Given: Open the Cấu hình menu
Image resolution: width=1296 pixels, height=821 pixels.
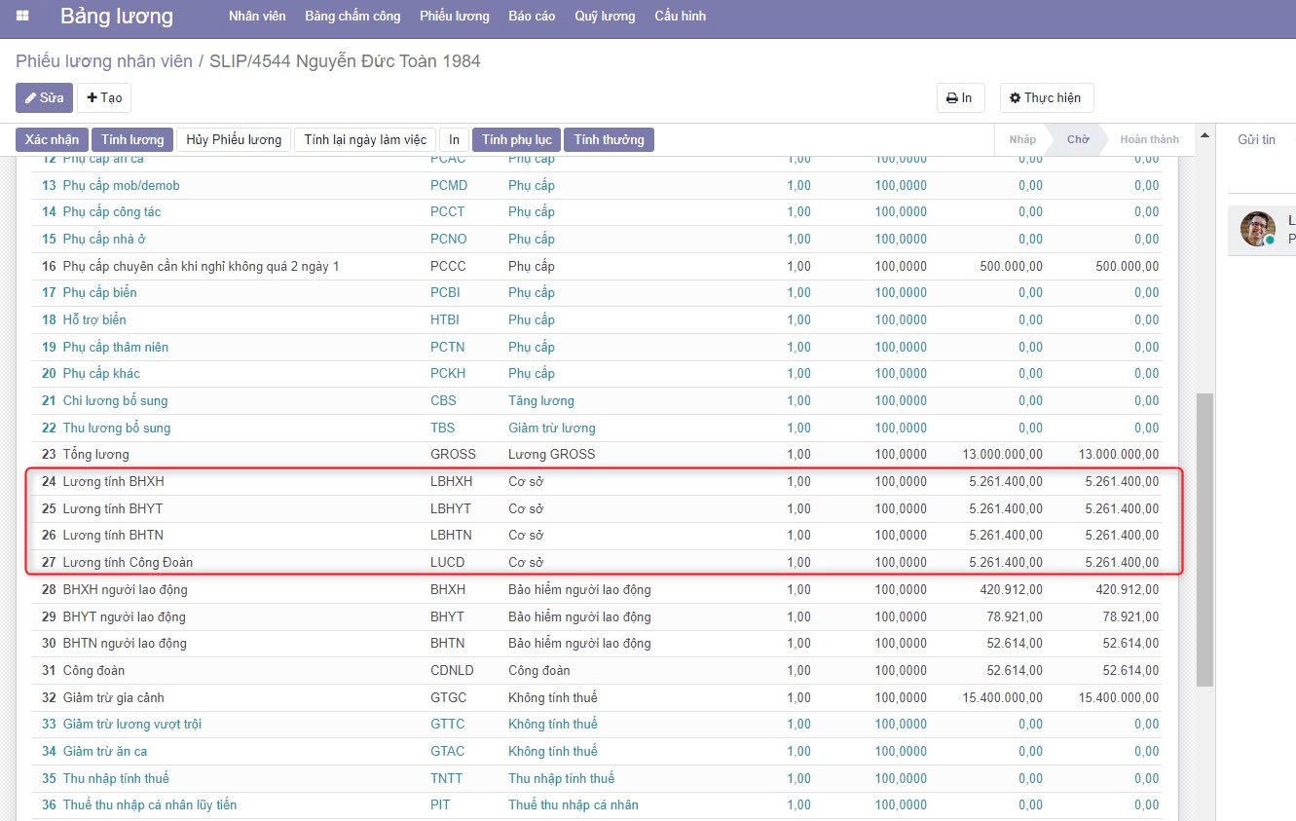Looking at the screenshot, I should (681, 17).
